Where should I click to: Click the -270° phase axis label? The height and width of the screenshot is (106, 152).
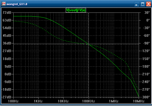145,89
